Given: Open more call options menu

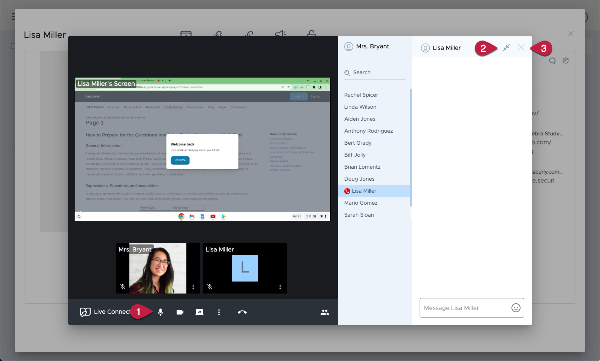Looking at the screenshot, I should pos(219,312).
